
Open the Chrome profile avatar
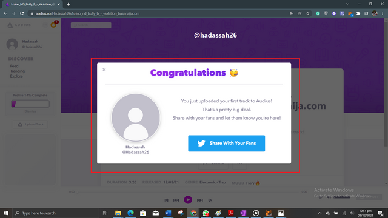coord(375,13)
